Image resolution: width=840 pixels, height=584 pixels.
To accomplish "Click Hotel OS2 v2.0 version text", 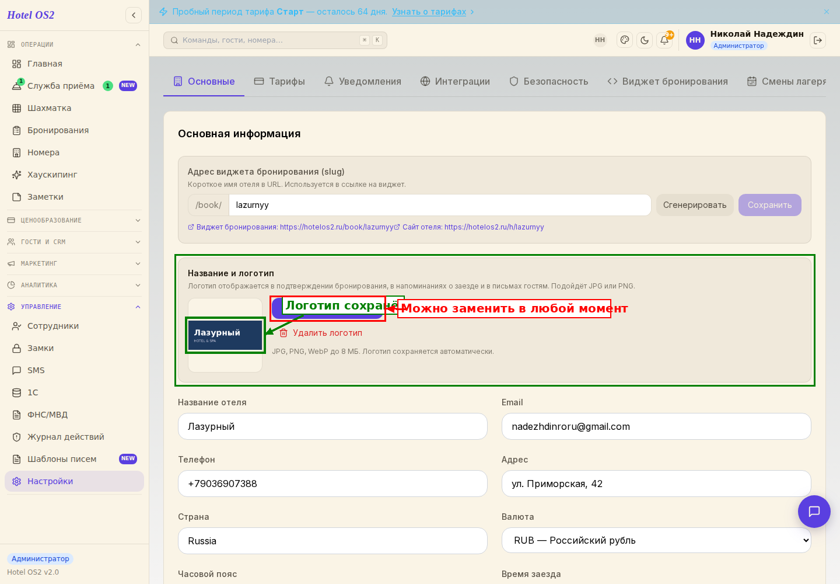I will click(x=33, y=572).
